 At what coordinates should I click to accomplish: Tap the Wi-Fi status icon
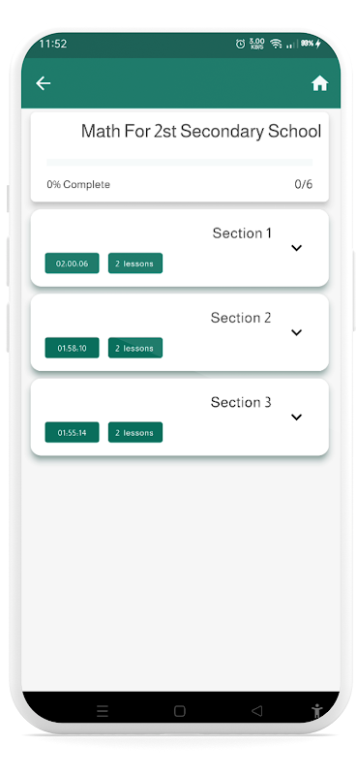coord(276,44)
